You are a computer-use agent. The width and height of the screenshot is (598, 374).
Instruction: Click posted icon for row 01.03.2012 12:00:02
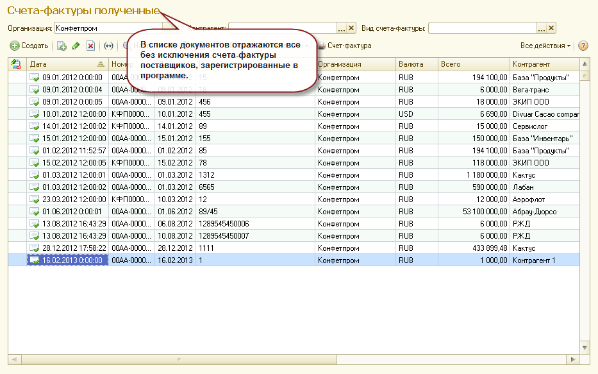coord(35,187)
